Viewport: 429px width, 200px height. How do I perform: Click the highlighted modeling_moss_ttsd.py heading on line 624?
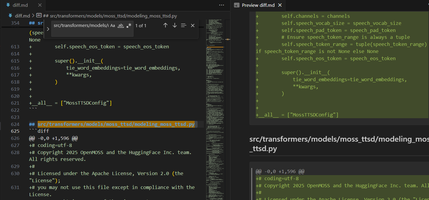coord(116,124)
